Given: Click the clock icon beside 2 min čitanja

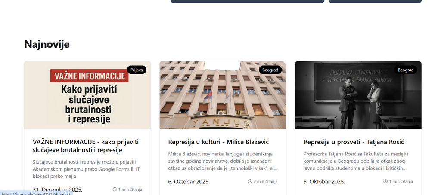Looking at the screenshot, I should click(250, 181).
